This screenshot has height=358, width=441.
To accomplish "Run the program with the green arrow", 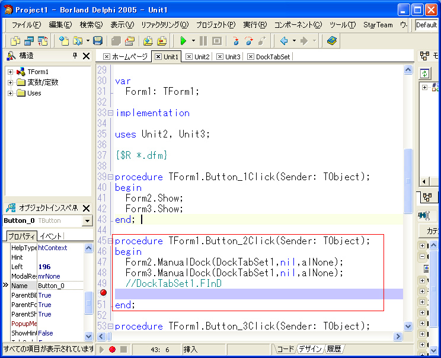I will click(183, 41).
